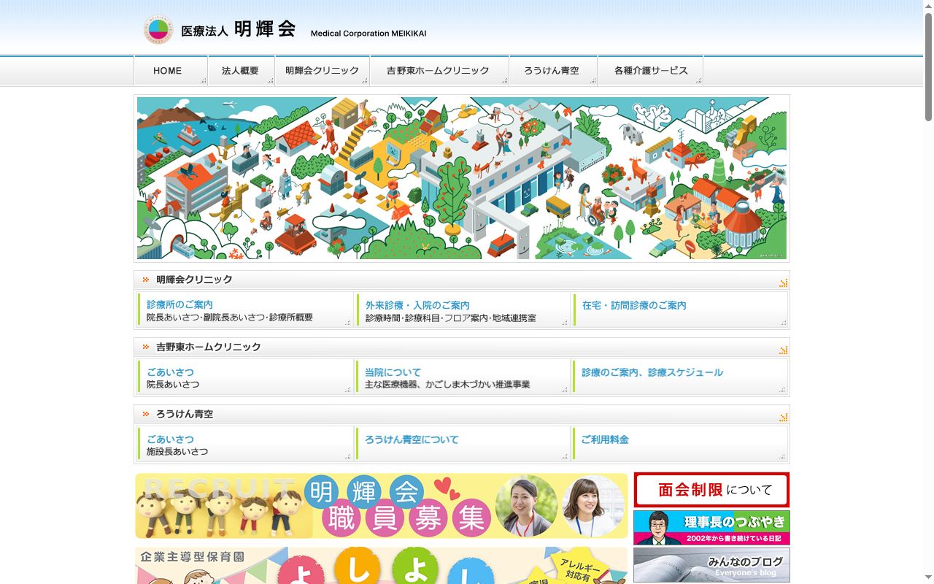Open the 診療所のご案内 link
This screenshot has width=934, height=584.
(x=180, y=304)
